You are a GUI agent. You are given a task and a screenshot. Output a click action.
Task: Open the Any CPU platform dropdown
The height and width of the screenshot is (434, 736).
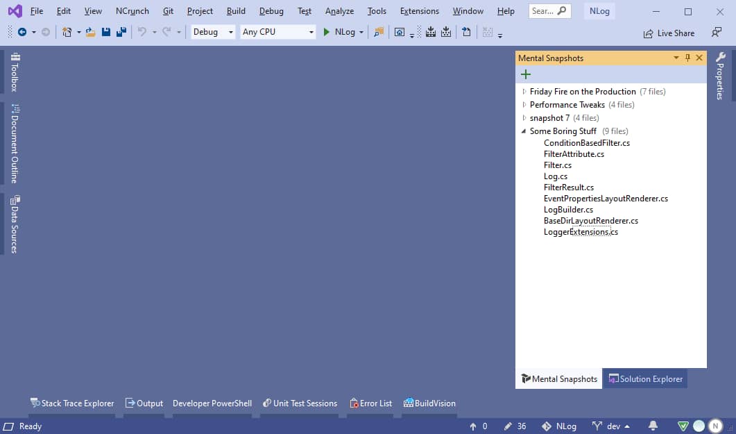(277, 32)
